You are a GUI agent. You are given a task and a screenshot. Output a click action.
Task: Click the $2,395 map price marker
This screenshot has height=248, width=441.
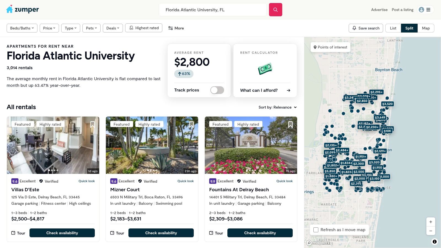point(356,184)
